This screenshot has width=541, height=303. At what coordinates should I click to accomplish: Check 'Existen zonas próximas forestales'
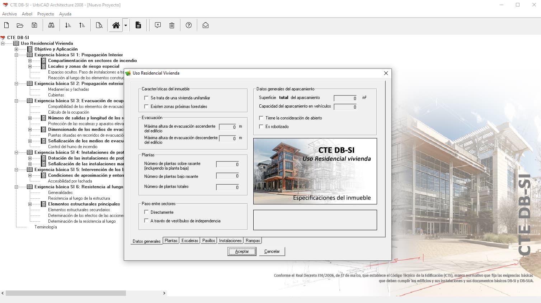pos(146,106)
